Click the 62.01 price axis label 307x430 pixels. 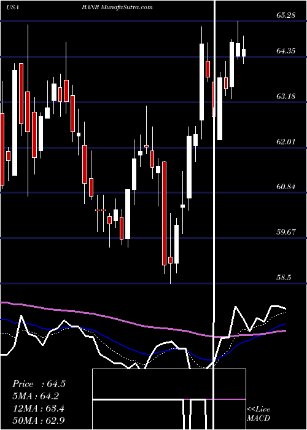286,142
